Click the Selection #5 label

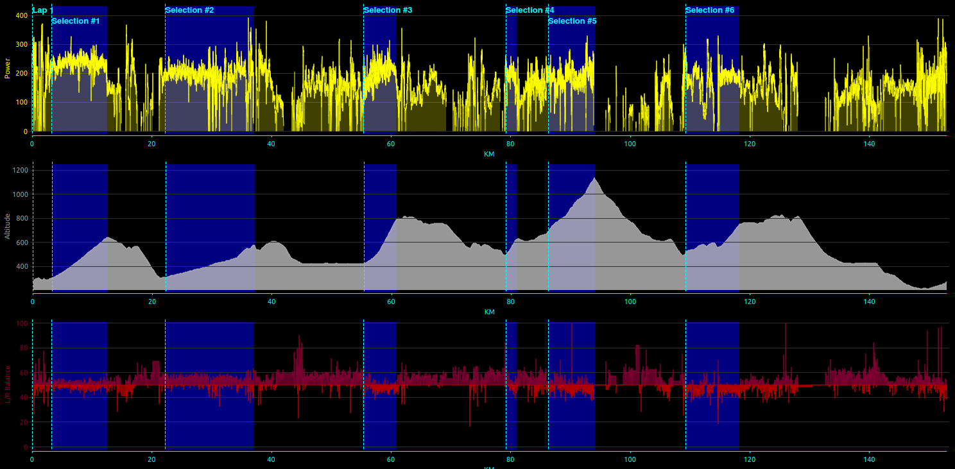pos(572,21)
